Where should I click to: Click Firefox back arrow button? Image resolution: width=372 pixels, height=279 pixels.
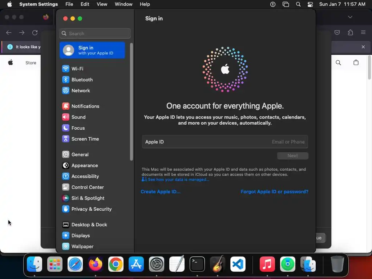[9, 32]
